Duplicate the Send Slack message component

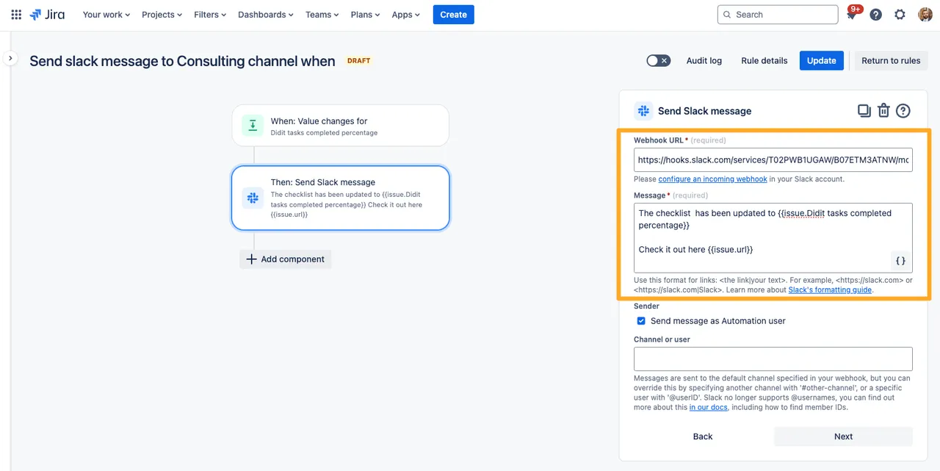pos(864,111)
